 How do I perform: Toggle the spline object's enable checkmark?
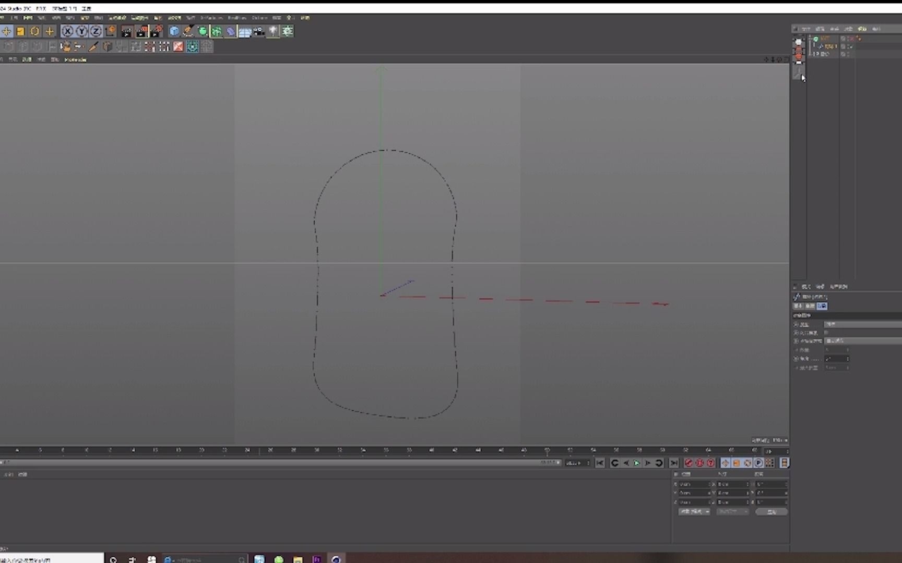[x=851, y=47]
